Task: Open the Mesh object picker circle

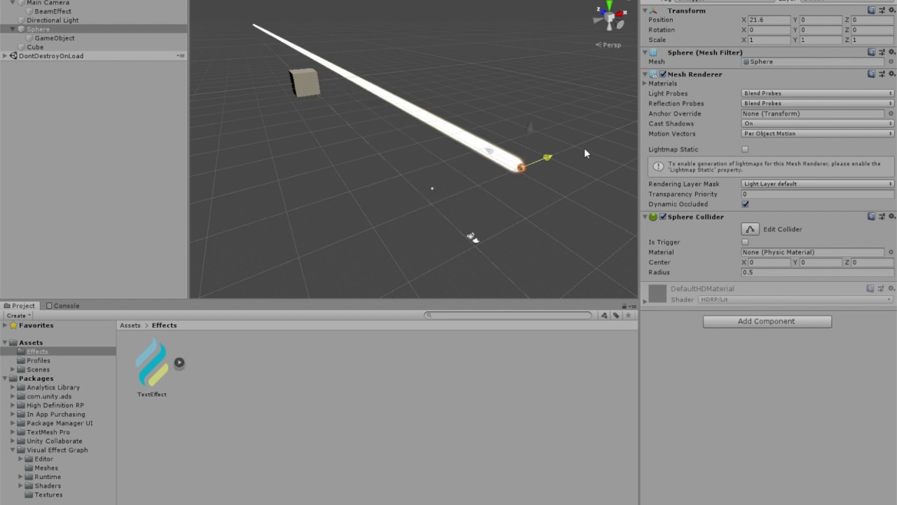Action: tap(891, 62)
